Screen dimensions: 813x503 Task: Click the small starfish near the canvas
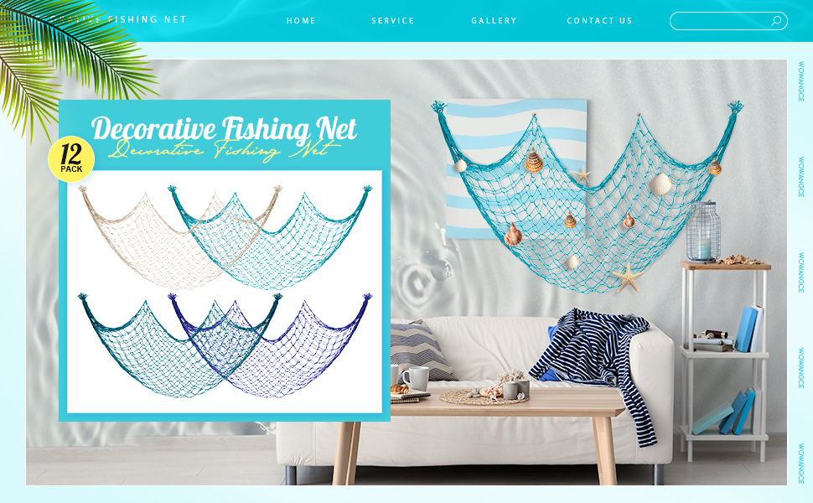pos(583,175)
